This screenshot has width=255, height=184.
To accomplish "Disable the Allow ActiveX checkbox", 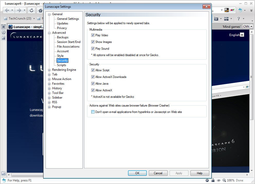I will point(93,90).
